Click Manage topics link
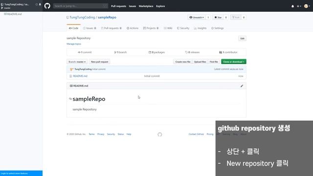 pyautogui.click(x=74, y=44)
